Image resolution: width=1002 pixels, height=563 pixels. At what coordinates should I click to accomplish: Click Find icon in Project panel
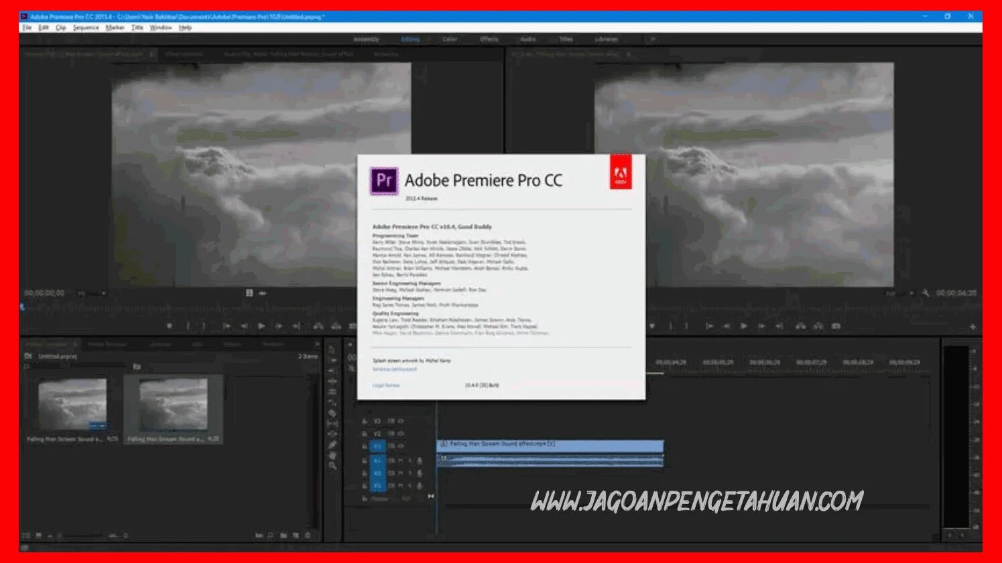(271, 536)
